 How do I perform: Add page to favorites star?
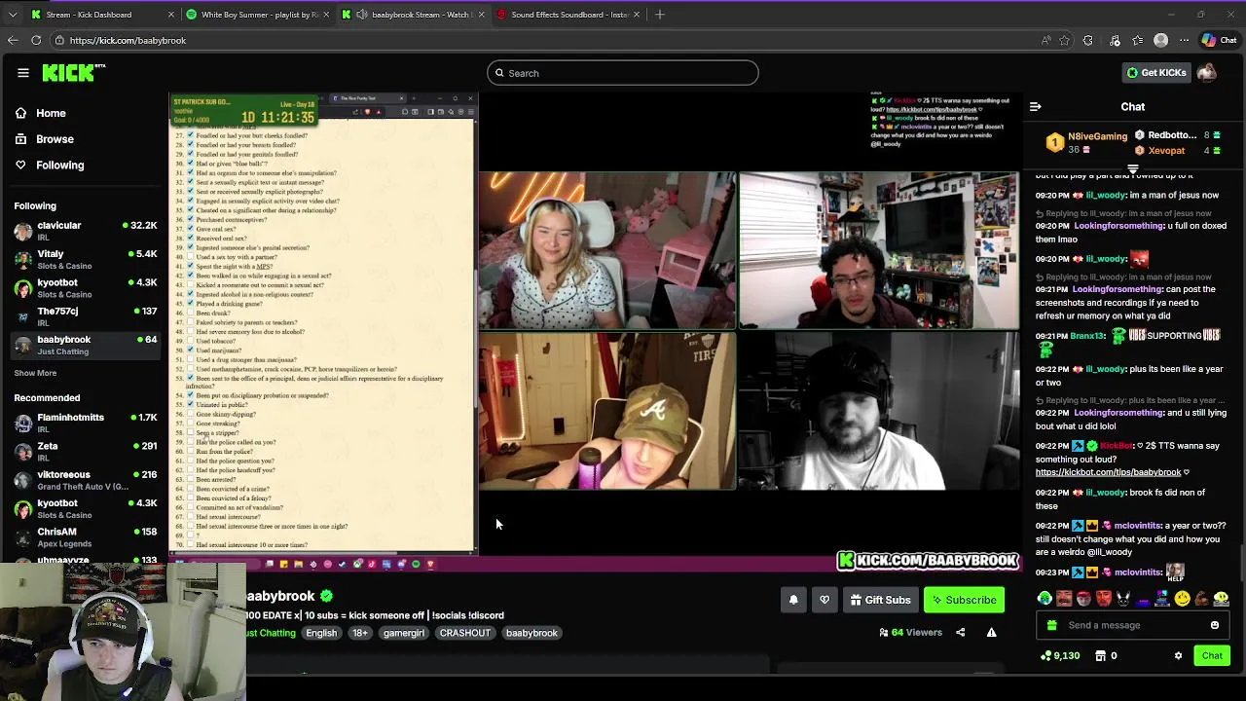(1064, 41)
